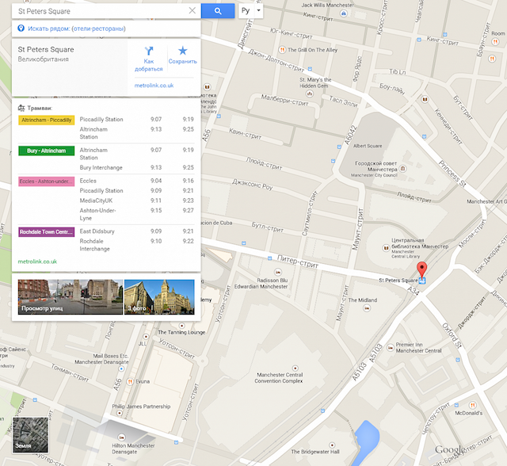Select the yellow Altrincham - Piccadilly line

46,120
